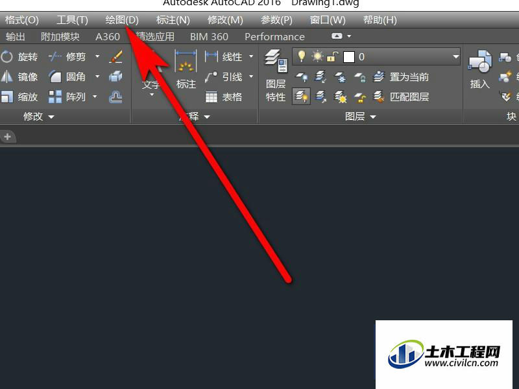
Task: Open the 标注(N) menu
Action: (173, 20)
